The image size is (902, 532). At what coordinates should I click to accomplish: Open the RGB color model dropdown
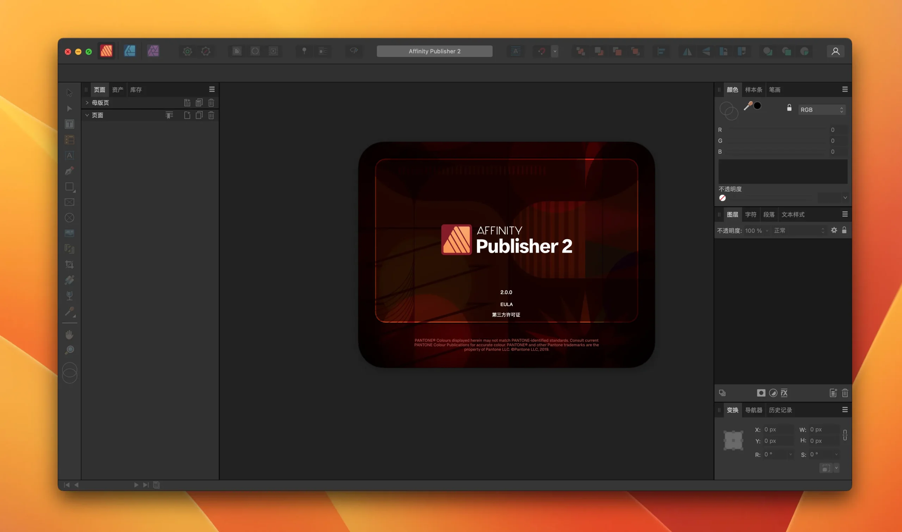[821, 110]
